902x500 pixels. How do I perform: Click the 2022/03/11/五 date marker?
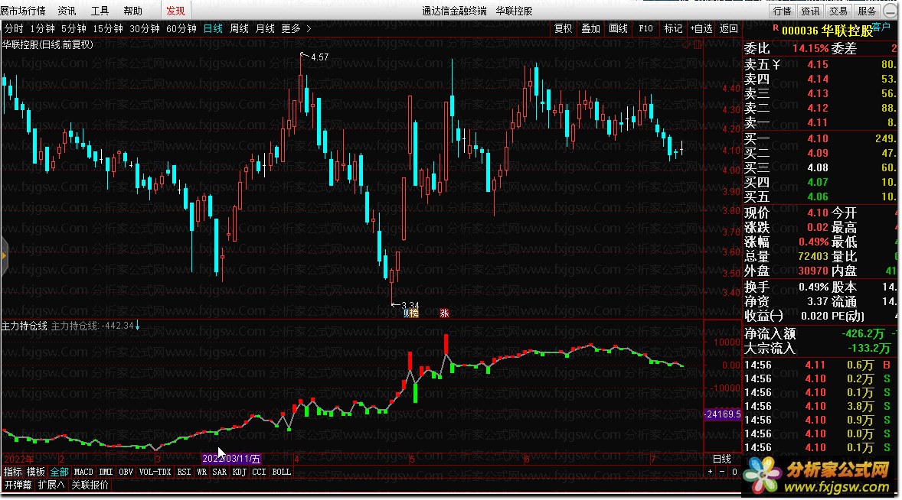231,459
